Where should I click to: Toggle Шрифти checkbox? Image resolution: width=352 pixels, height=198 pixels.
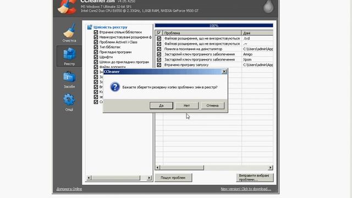click(96, 57)
